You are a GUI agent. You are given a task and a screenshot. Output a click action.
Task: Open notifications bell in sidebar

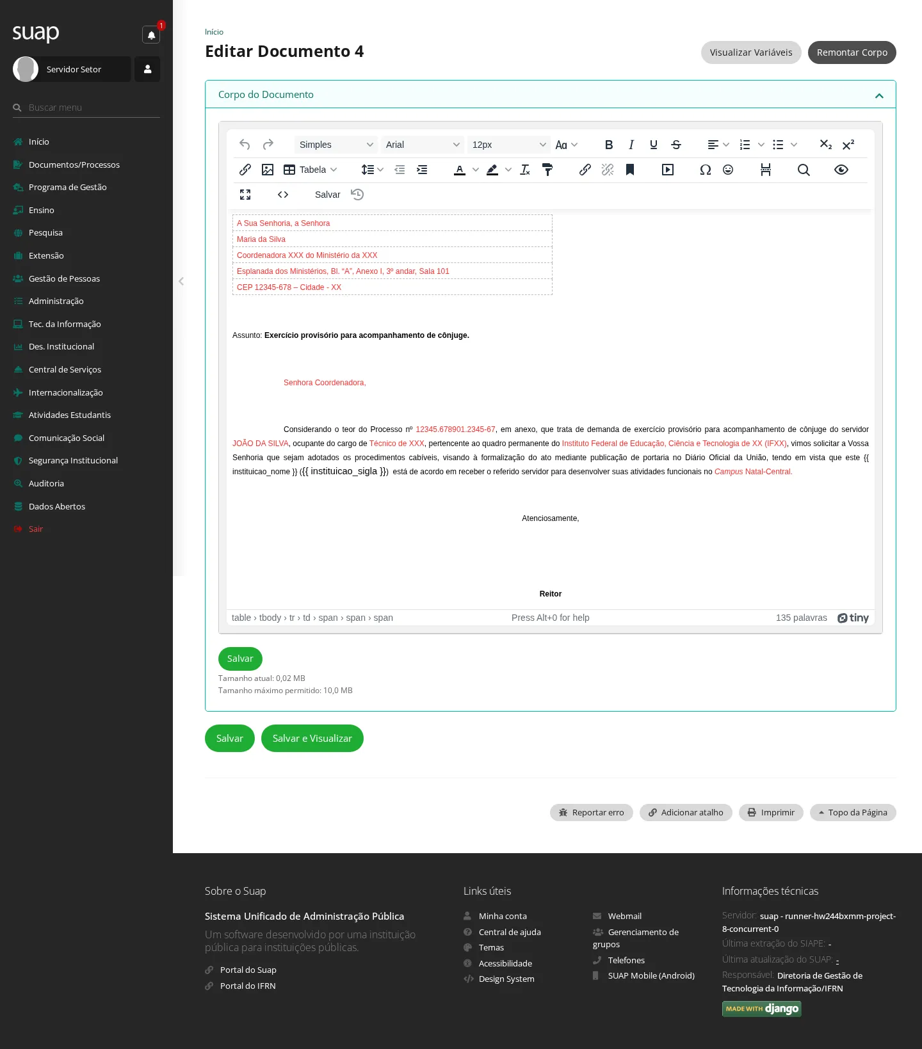[x=151, y=35]
